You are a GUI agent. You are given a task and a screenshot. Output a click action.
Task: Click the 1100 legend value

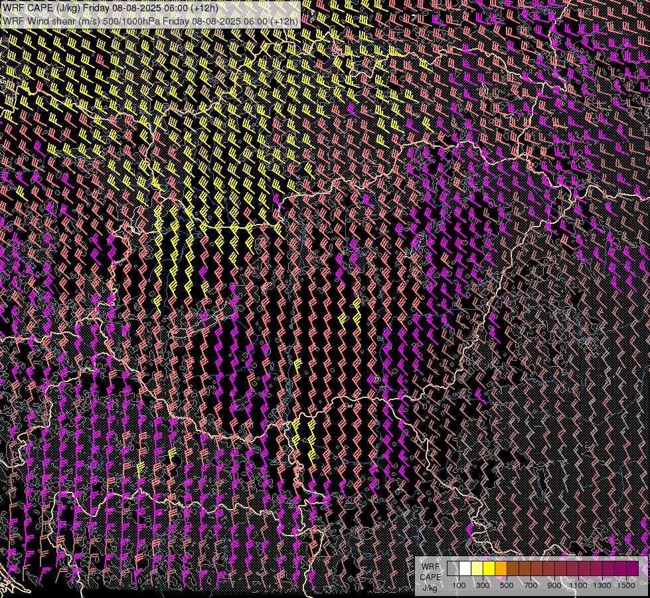click(x=578, y=585)
